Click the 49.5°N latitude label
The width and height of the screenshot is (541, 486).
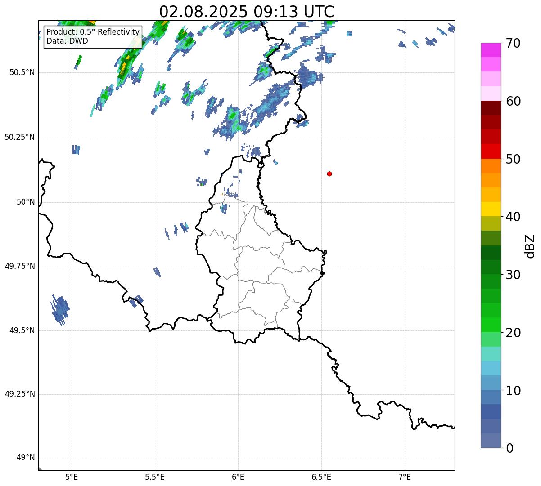[22, 330]
